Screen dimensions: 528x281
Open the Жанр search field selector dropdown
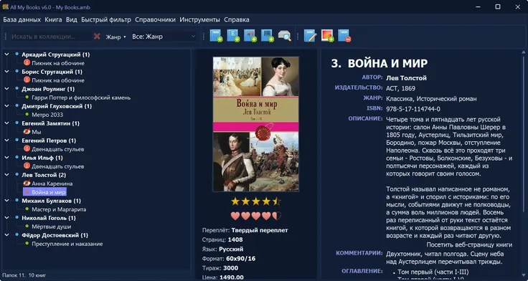[x=115, y=37]
